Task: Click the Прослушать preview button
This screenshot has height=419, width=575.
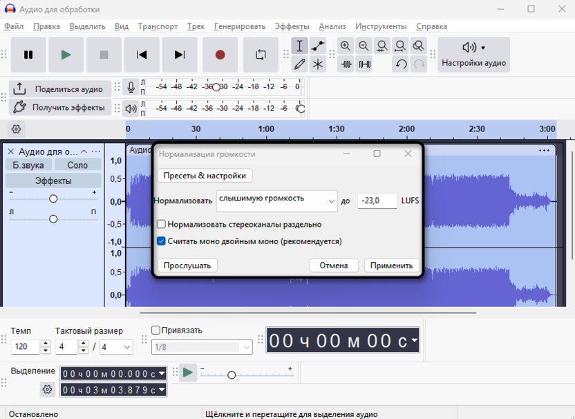Action: point(187,266)
